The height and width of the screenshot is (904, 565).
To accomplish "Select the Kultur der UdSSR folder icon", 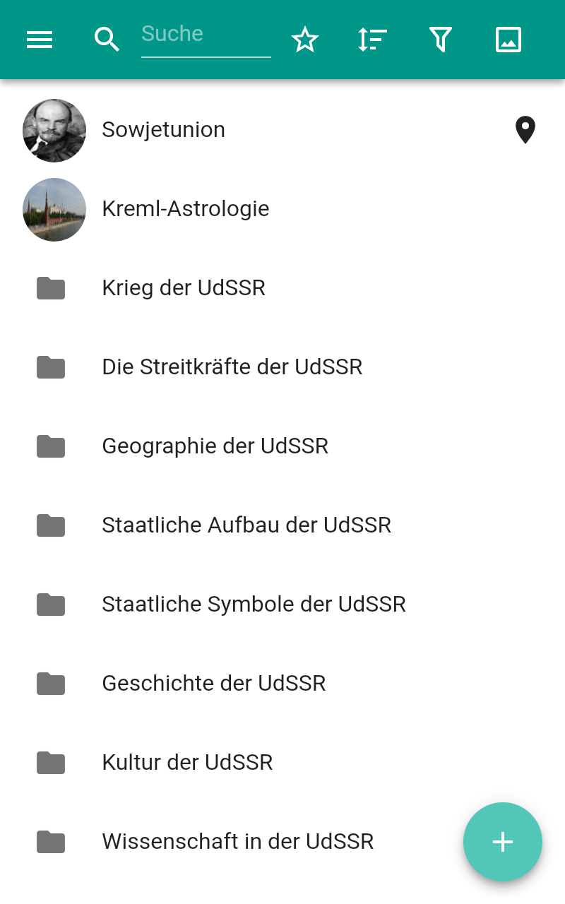I will (51, 763).
